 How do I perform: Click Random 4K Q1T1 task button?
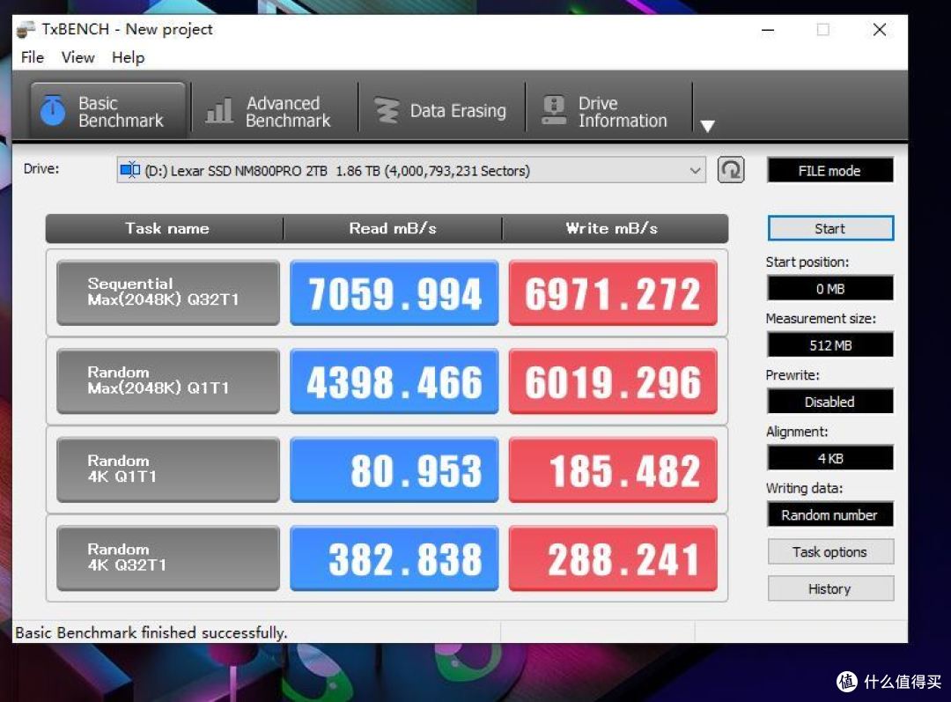(x=168, y=469)
